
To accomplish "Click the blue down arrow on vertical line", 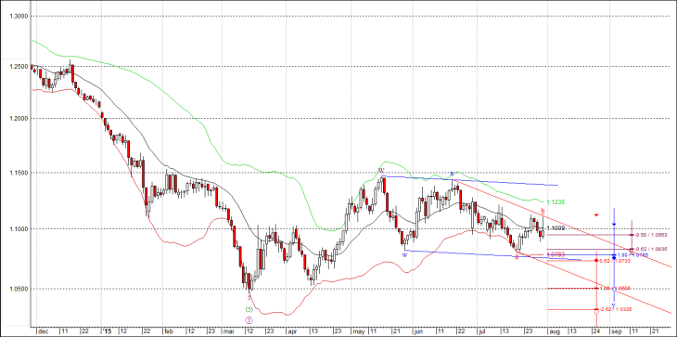I will [x=614, y=225].
